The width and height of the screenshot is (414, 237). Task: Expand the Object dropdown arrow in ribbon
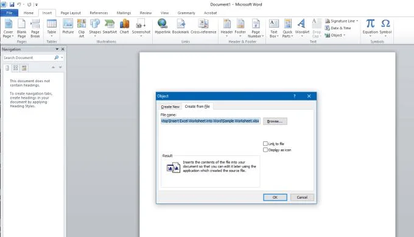pos(345,35)
